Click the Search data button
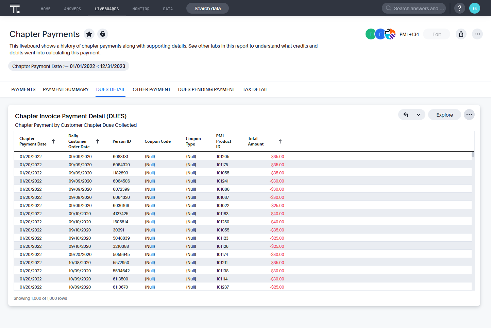Image resolution: width=491 pixels, height=328 pixels. click(x=207, y=8)
